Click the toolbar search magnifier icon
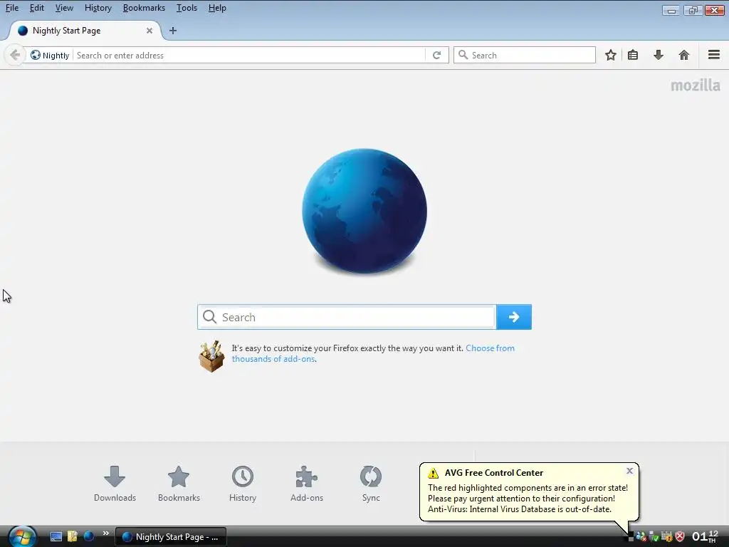The height and width of the screenshot is (547, 729). (x=463, y=55)
